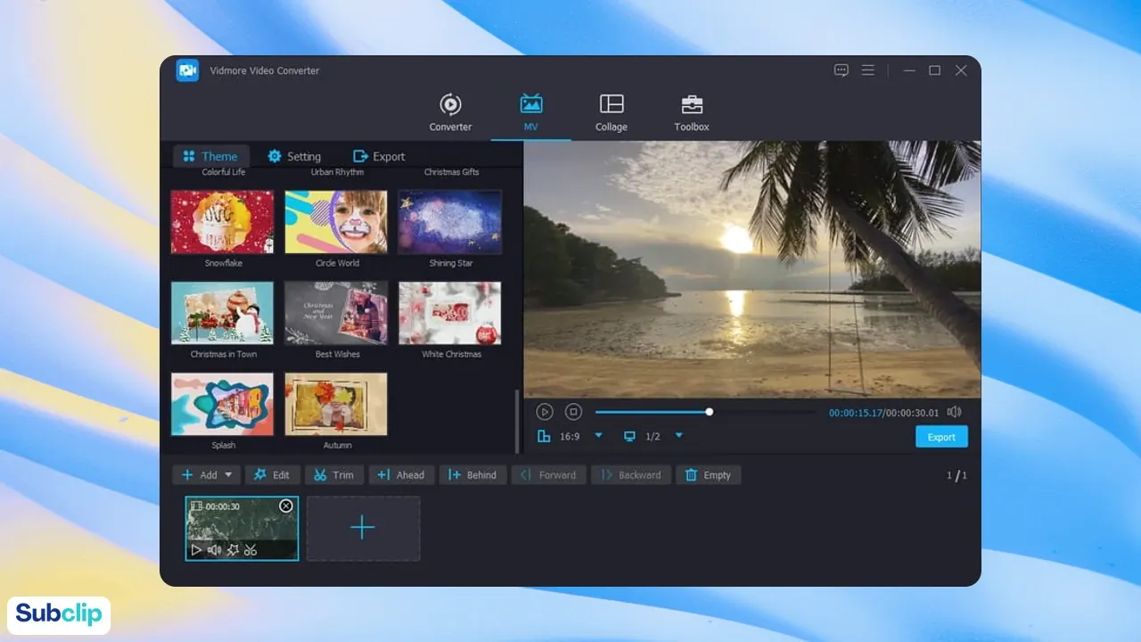1141x642 pixels.
Task: Open the Toolbox module
Action: click(x=692, y=113)
